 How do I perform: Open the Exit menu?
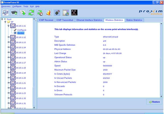32,6
